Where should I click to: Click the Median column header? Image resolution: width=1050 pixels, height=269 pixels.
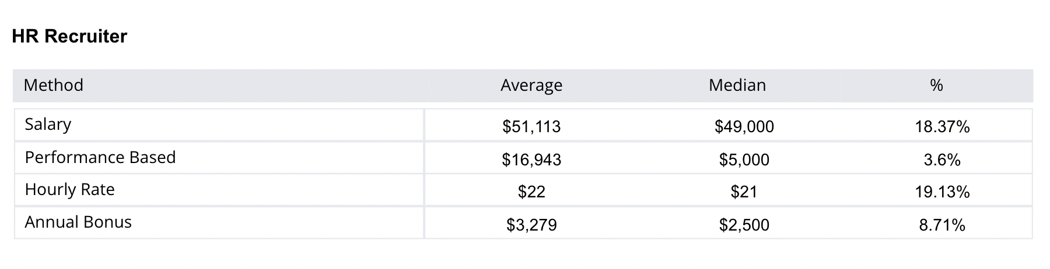[737, 86]
